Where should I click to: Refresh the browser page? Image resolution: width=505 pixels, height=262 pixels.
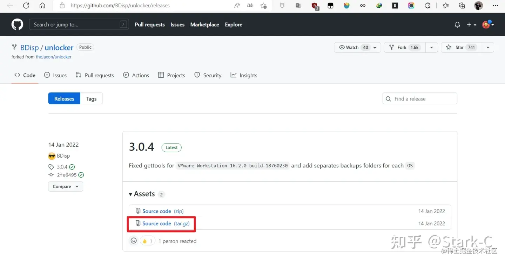[x=26, y=6]
